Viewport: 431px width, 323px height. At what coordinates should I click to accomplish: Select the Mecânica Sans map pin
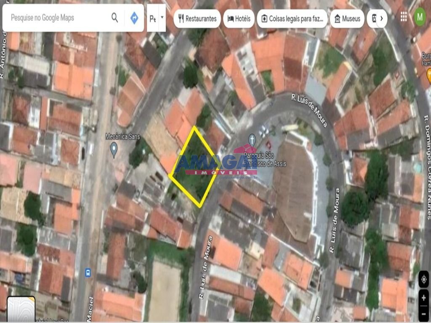tap(114, 150)
